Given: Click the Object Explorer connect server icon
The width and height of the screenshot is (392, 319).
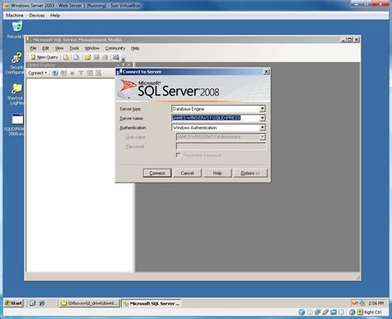Looking at the screenshot, I should point(55,73).
